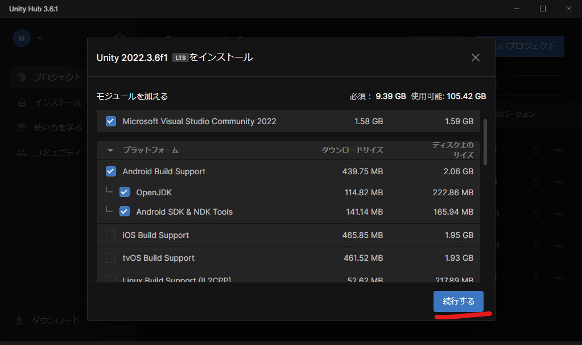The image size is (582, 345).
Task: Uncheck Android Build Support module
Action: coord(111,171)
